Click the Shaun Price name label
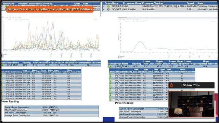219x123 pixels. (191, 85)
